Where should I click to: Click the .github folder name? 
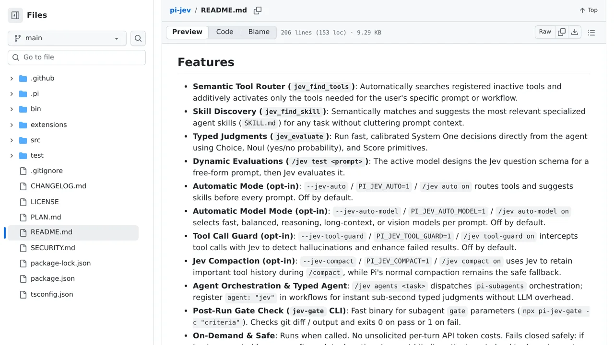coord(42,79)
